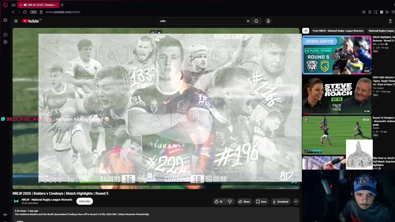Click the upload arrow in YouTube header

[390, 21]
